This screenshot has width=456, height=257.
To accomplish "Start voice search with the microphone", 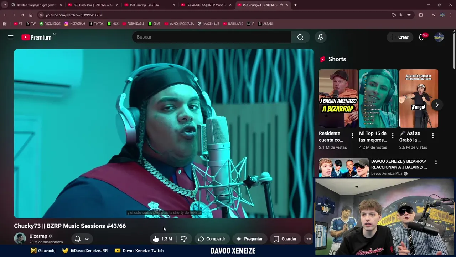I will pos(321,37).
